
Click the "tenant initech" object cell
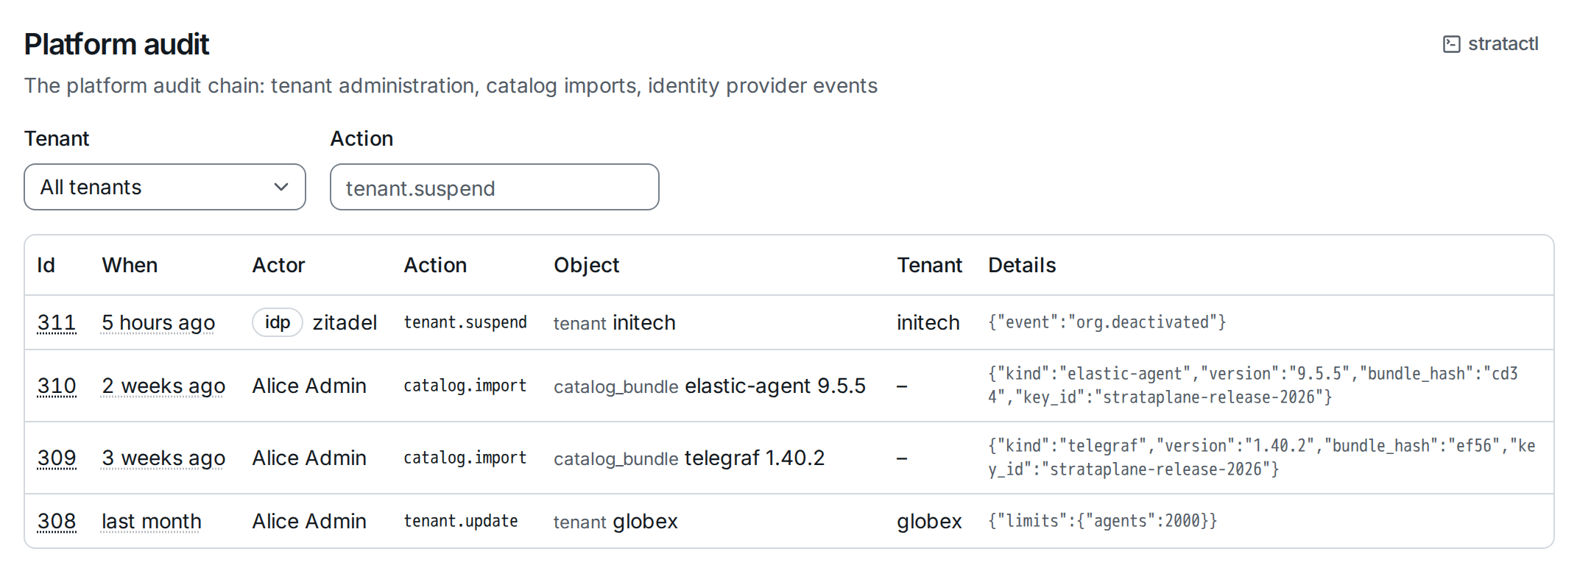click(x=615, y=322)
